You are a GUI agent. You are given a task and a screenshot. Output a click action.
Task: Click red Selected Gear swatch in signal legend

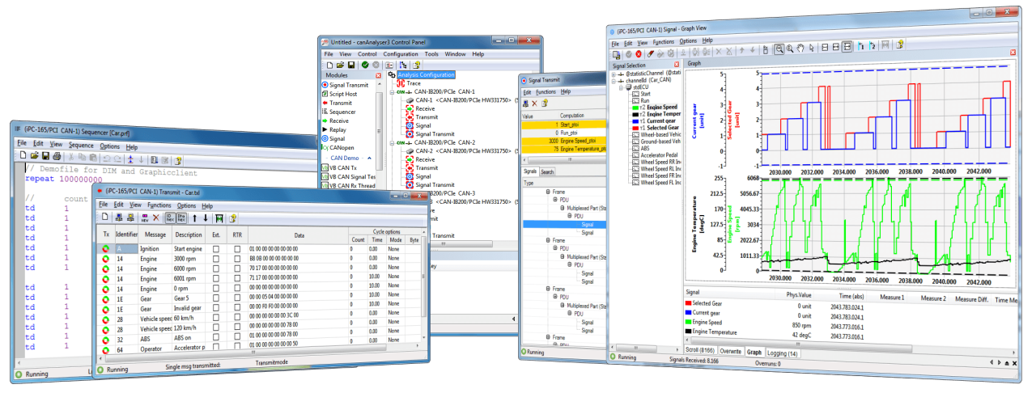[688, 303]
